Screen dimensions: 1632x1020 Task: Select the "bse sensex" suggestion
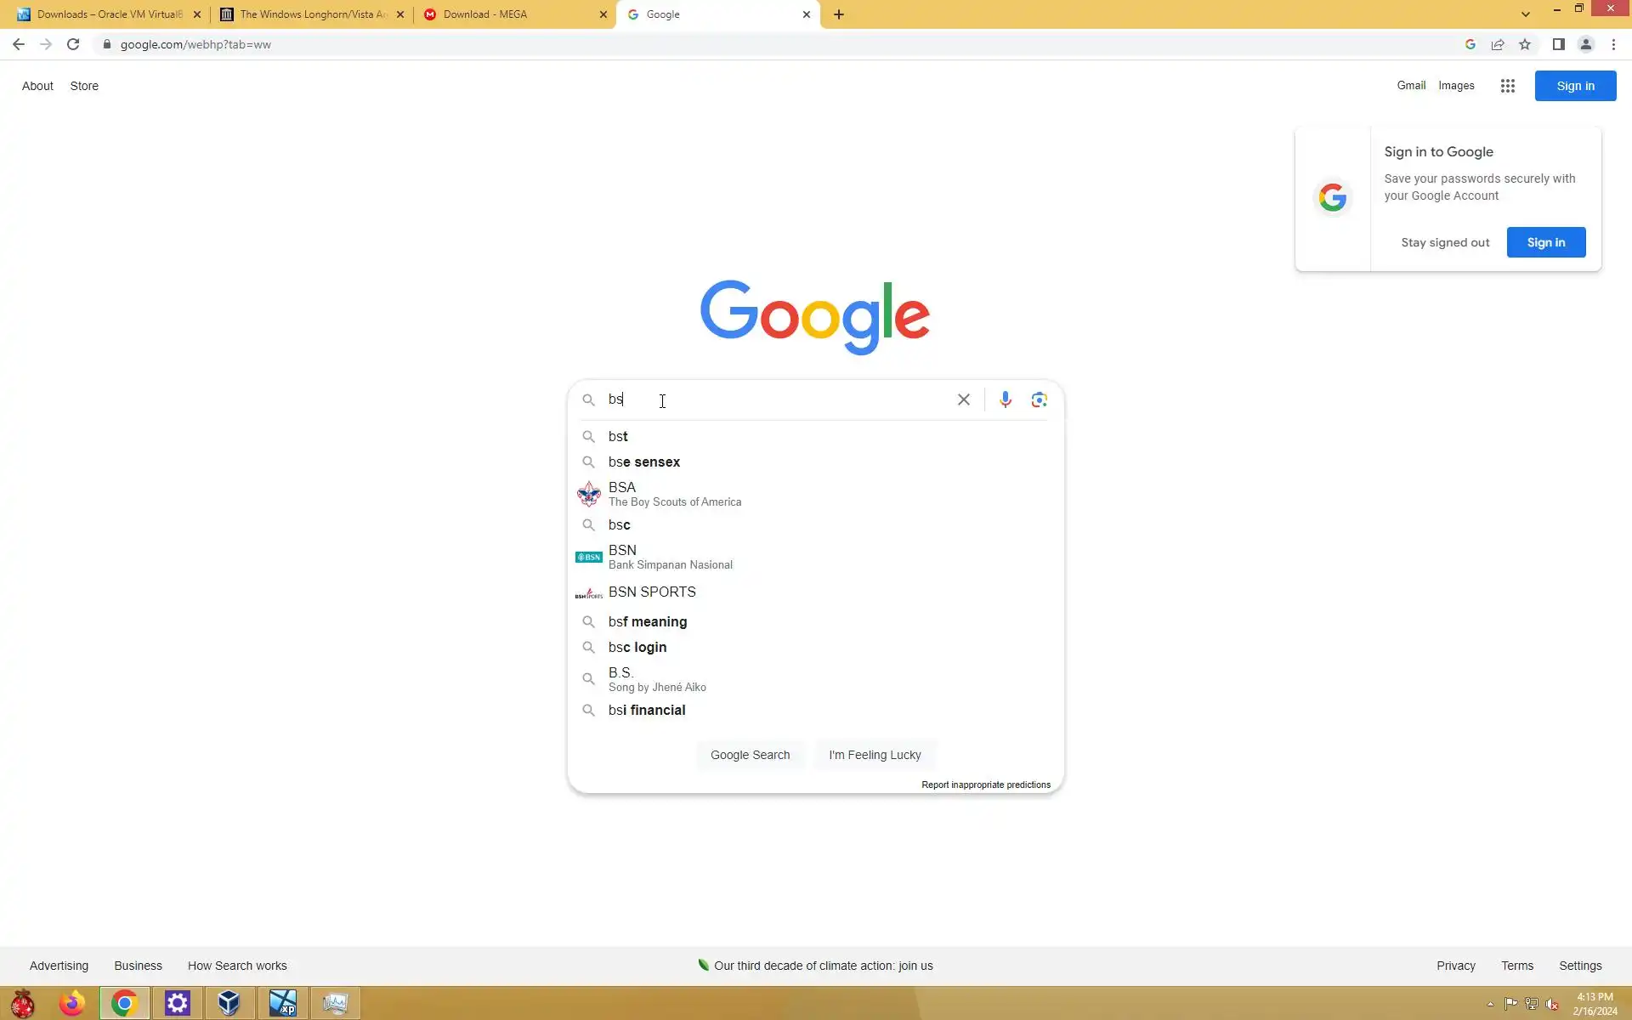pyautogui.click(x=644, y=462)
